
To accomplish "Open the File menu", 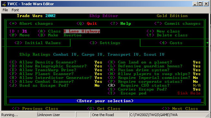I will [x=5, y=10].
